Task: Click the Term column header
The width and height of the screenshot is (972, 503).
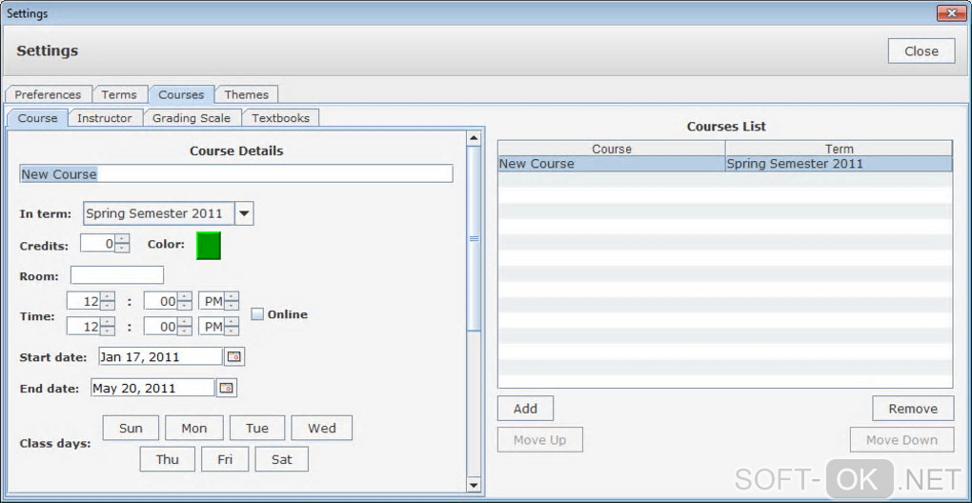Action: [x=839, y=149]
